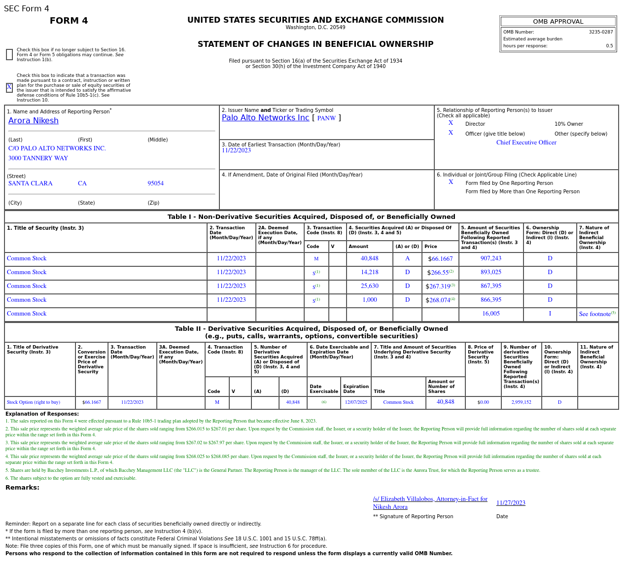Click the earliest transaction date 11/22/2023
Screen dimensions: 623x568
click(236, 150)
